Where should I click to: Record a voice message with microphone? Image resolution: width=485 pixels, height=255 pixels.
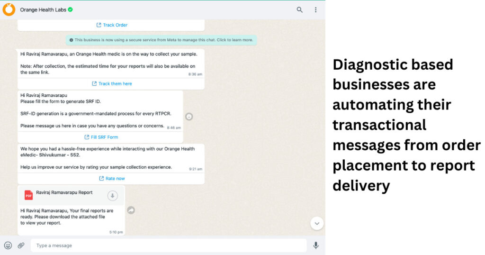click(x=315, y=246)
